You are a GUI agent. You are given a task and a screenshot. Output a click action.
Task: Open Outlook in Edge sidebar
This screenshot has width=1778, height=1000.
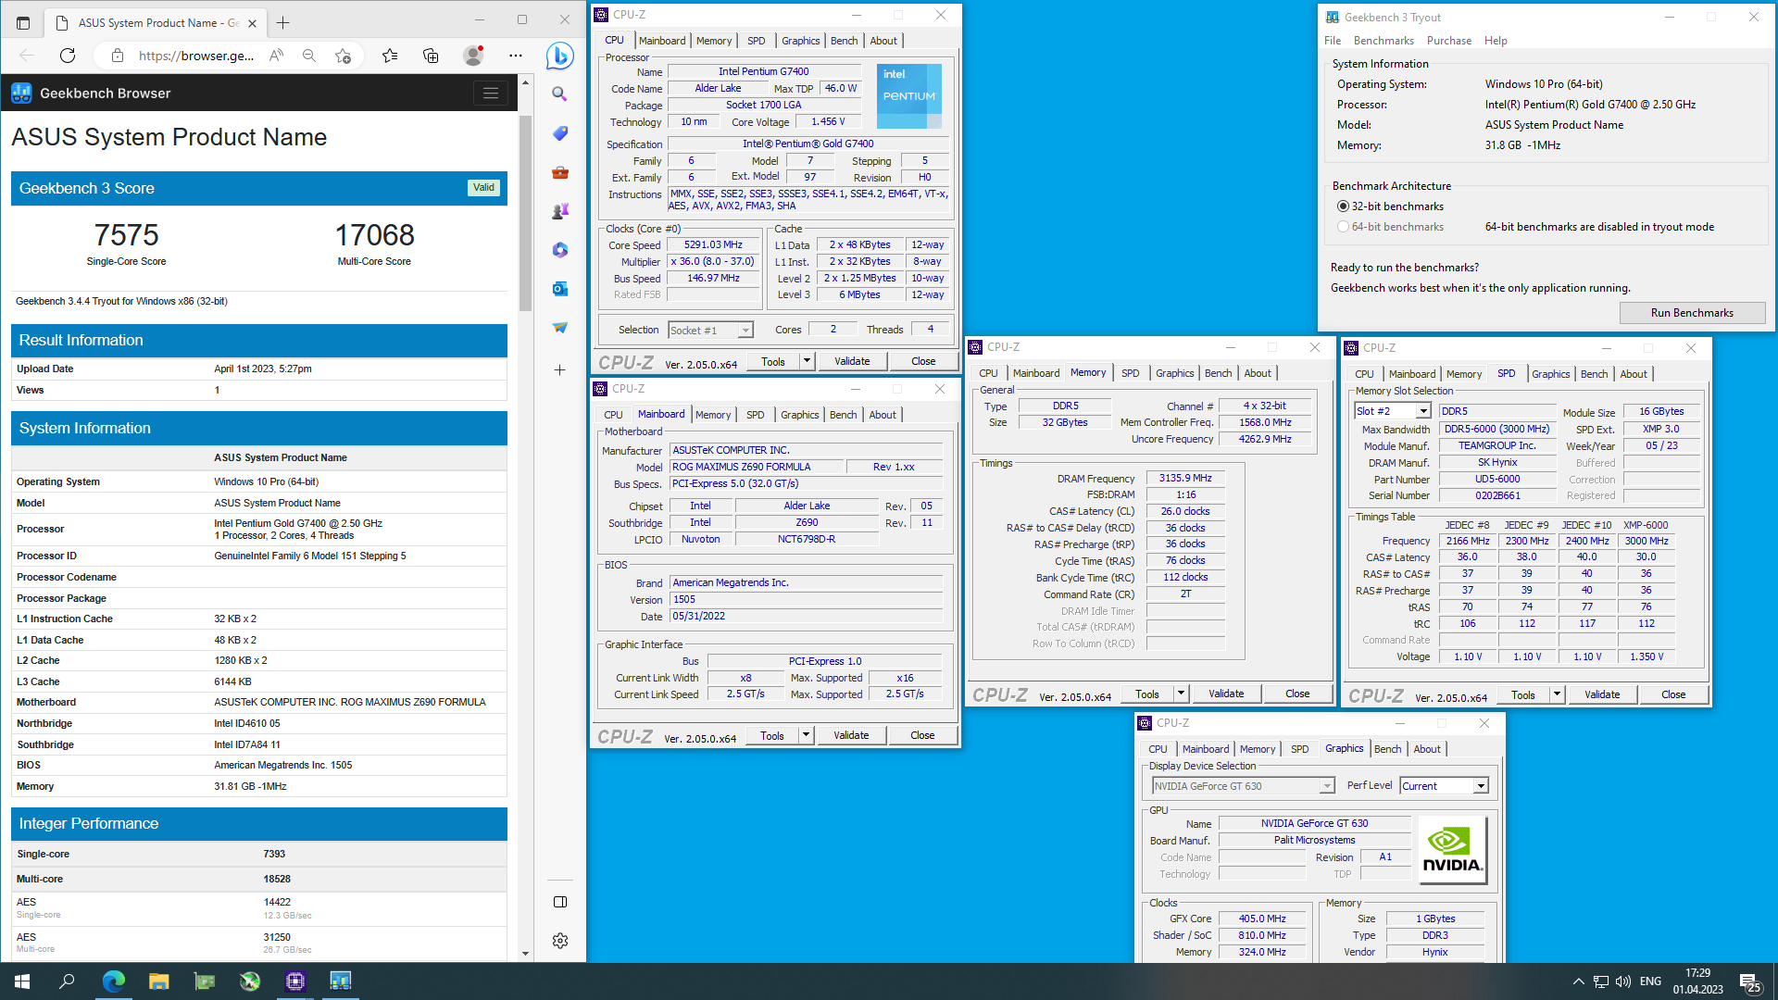point(559,289)
